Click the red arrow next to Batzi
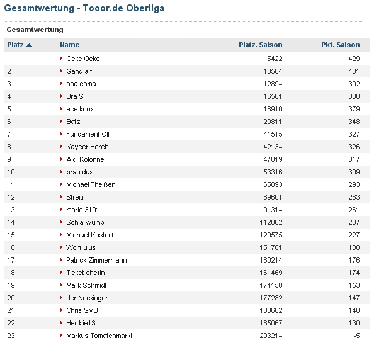374x345 pixels. 61,122
